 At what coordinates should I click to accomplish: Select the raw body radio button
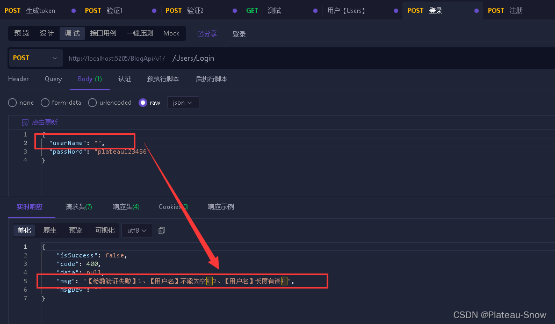[143, 102]
